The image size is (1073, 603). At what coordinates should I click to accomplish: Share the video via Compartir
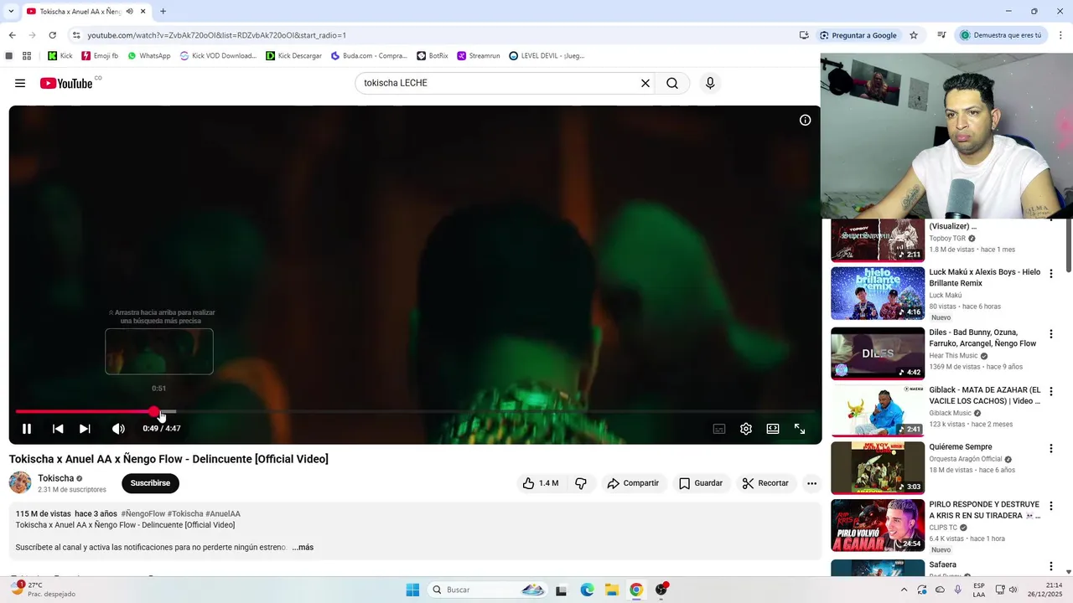click(x=633, y=483)
